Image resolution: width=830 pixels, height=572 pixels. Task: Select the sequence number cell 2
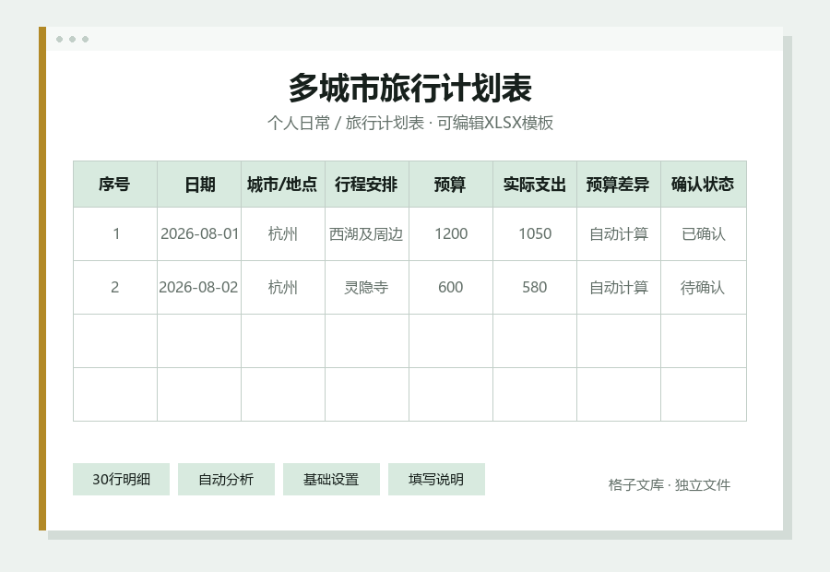click(115, 287)
